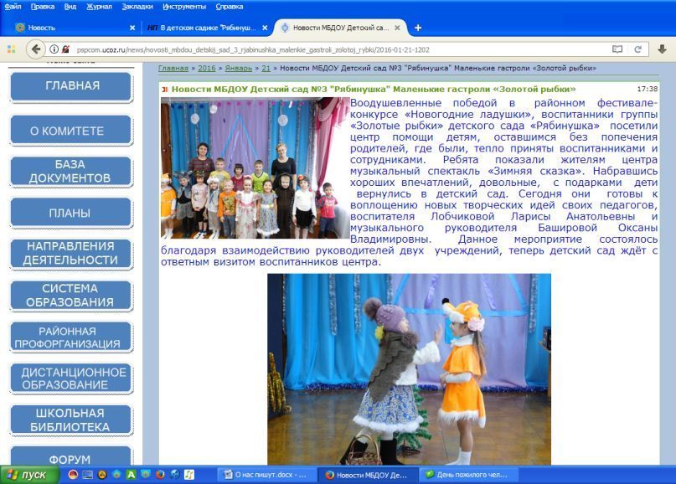Image resolution: width=676 pixels, height=484 pixels.
Task: Click the '17:38' post time
Action: click(x=648, y=90)
